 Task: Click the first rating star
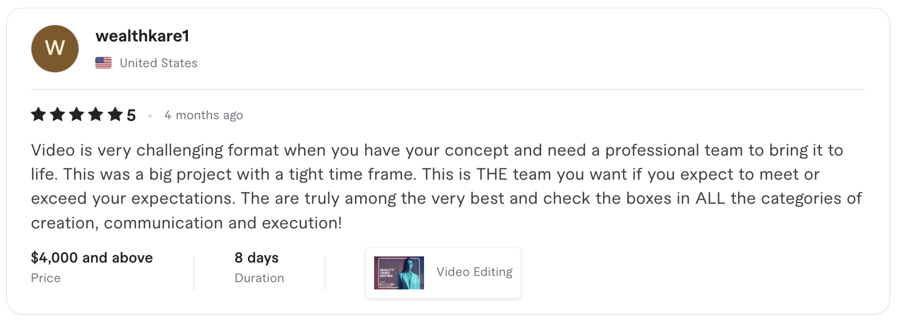(39, 115)
